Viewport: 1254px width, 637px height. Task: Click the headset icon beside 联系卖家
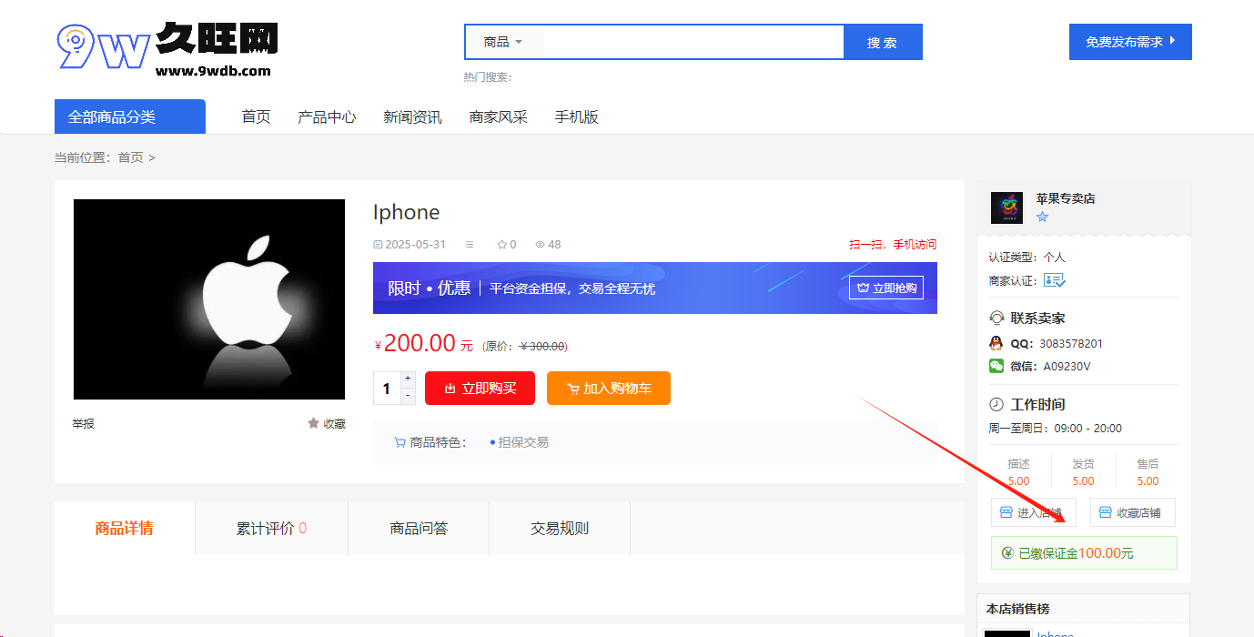point(996,318)
